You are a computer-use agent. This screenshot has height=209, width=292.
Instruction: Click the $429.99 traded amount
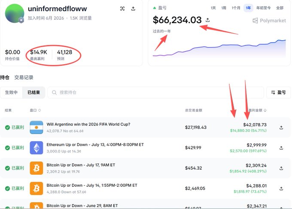pyautogui.click(x=193, y=148)
